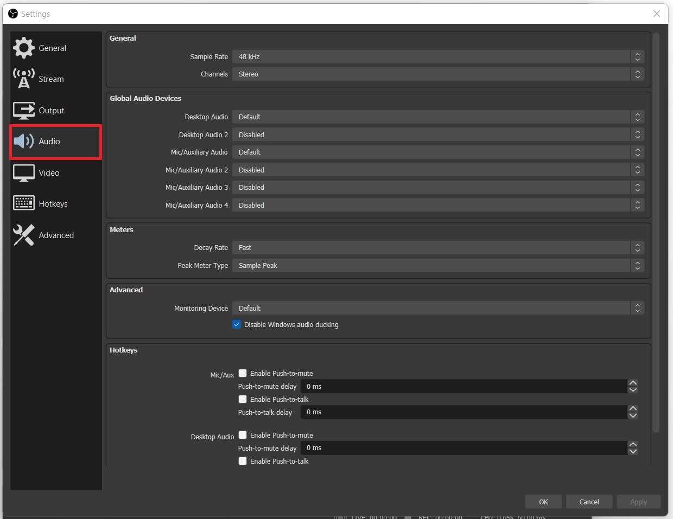Enable Push-to-talk for Mic/Aux
673x519 pixels.
click(243, 399)
